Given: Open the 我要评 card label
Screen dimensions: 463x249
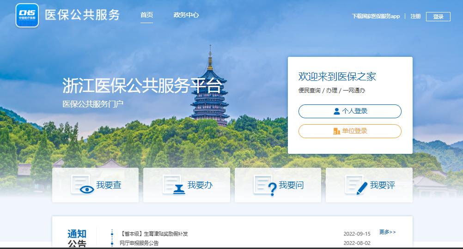Looking at the screenshot, I should coord(382,185).
